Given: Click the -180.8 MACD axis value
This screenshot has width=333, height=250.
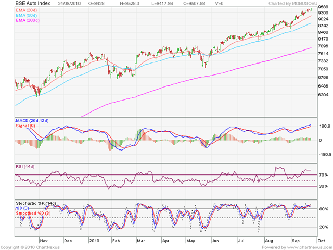Looking at the screenshot, I should (325, 155).
